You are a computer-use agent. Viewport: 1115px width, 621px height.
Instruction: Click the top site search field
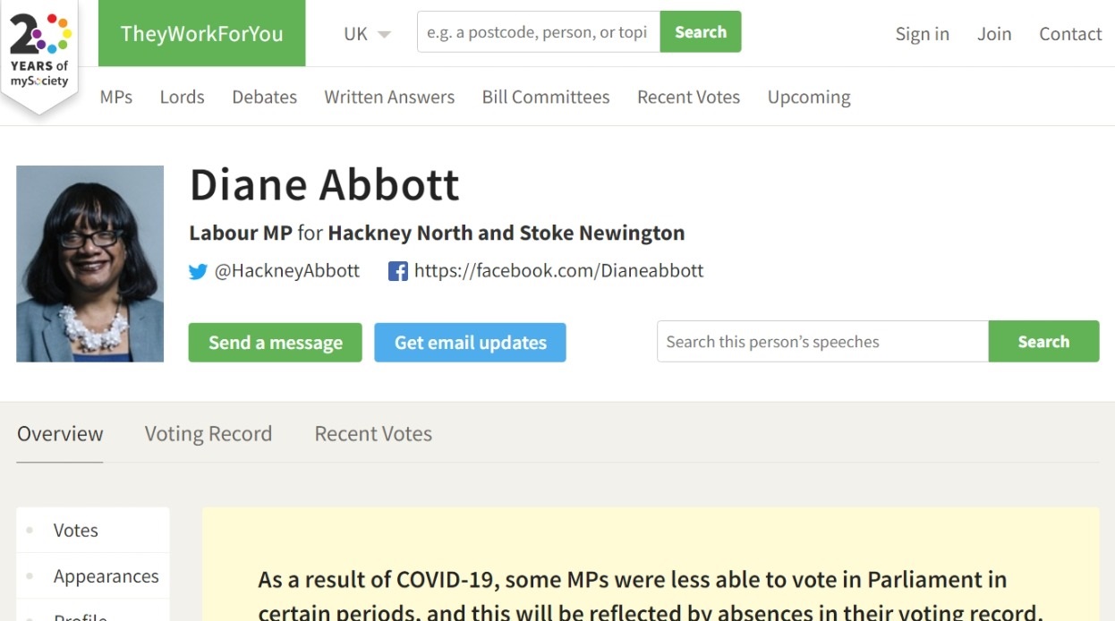coord(538,32)
